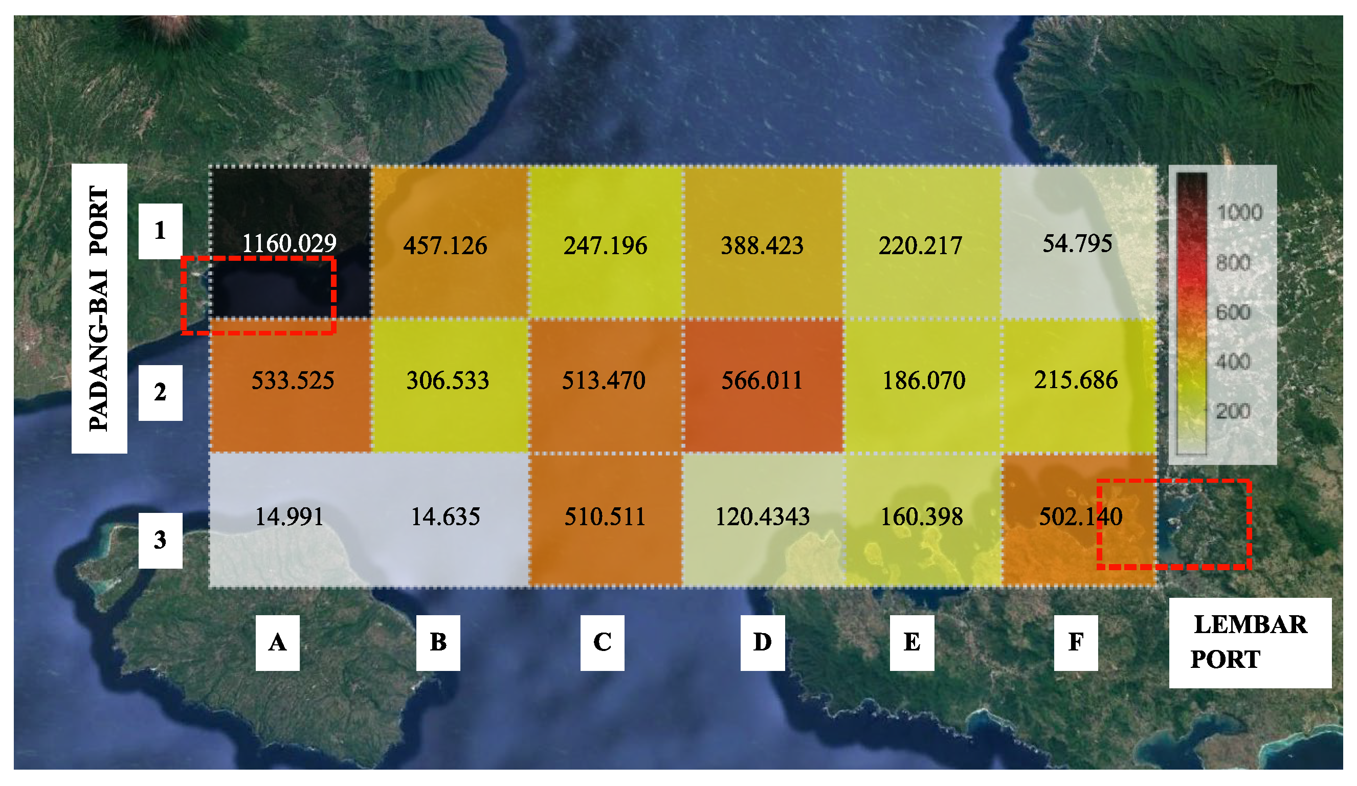Select the row label 3

(x=160, y=540)
